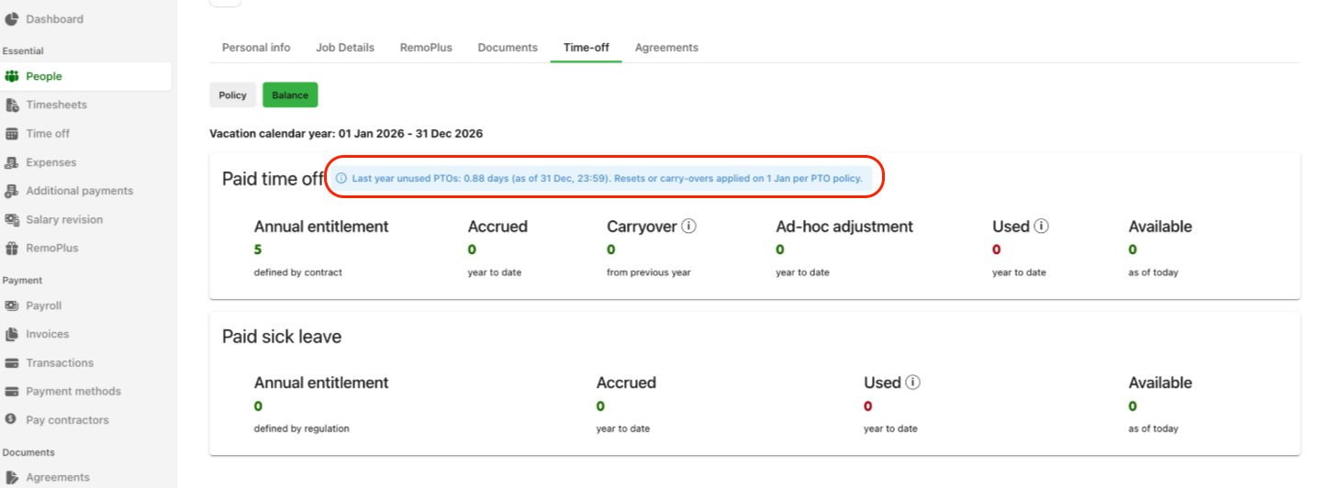Click the Ad-hoc adjustment label
Viewport: 1319px width, 488px height.
844,226
